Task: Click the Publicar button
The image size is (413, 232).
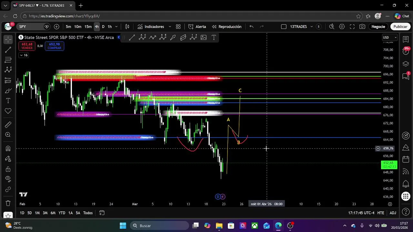Action: 400,27
